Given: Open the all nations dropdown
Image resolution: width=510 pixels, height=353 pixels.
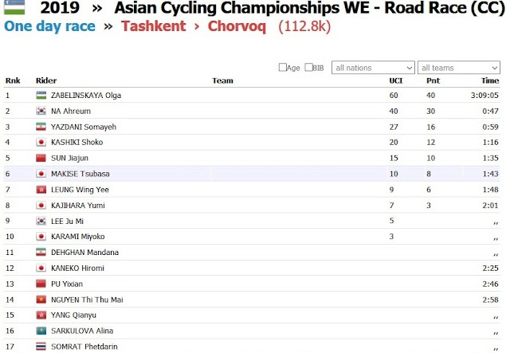Looking at the screenshot, I should tap(373, 68).
